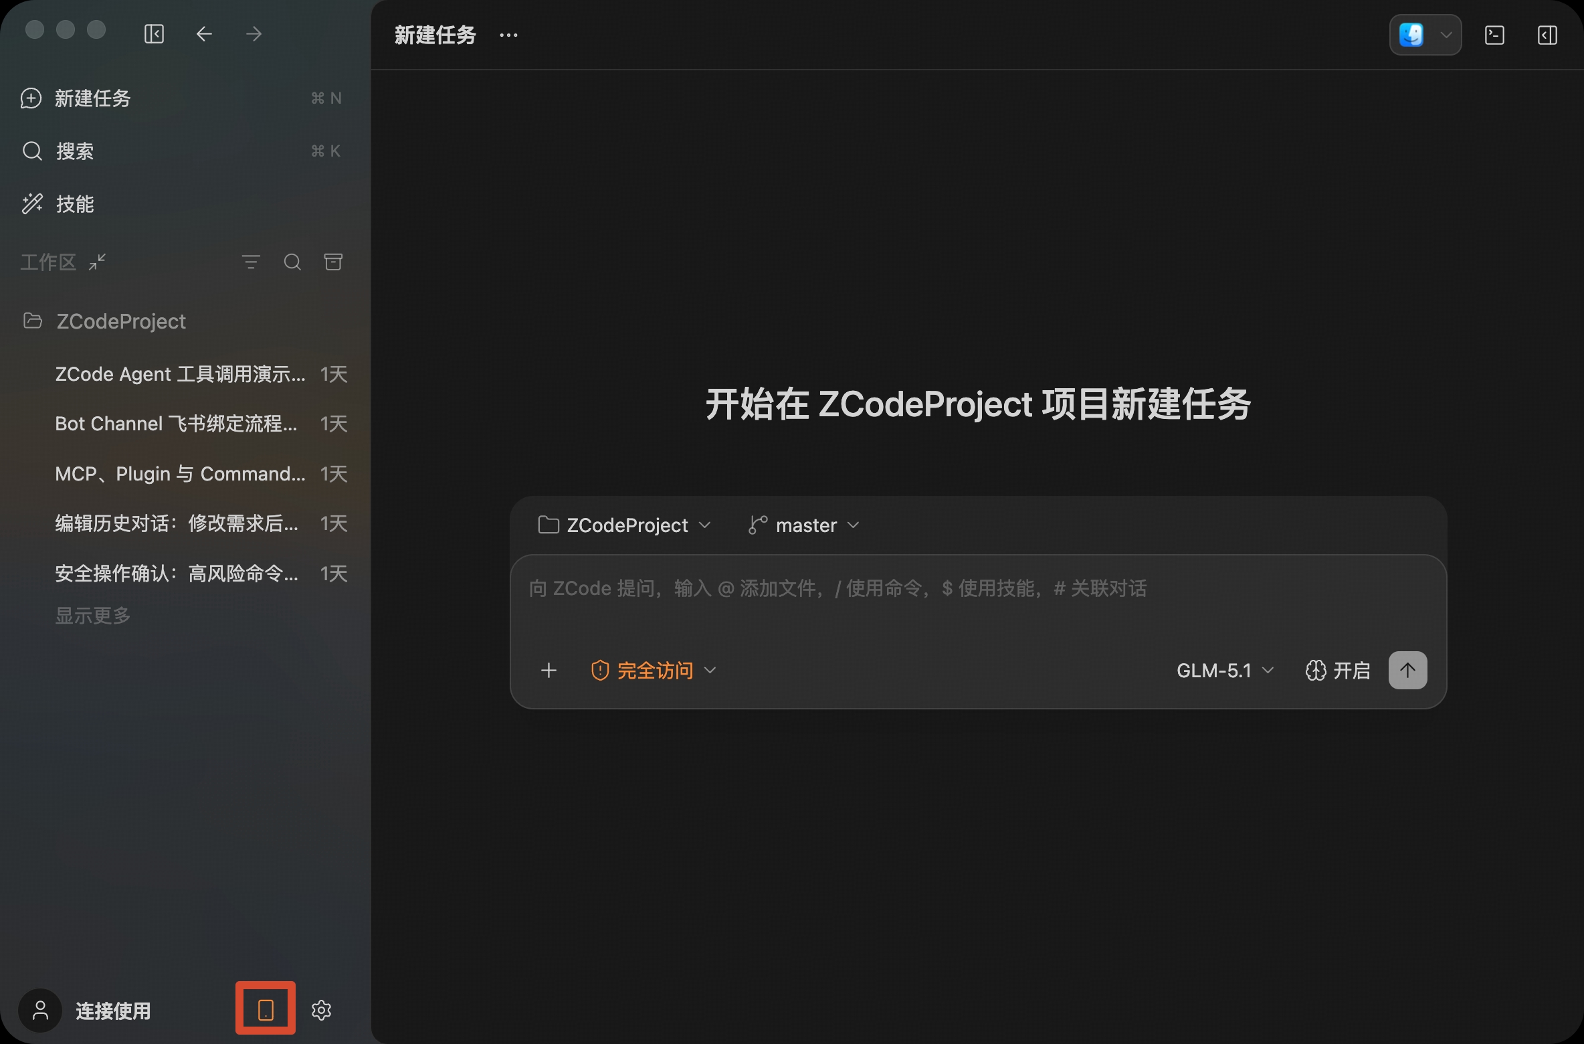Expand the master branch selector
The height and width of the screenshot is (1044, 1584).
803,525
